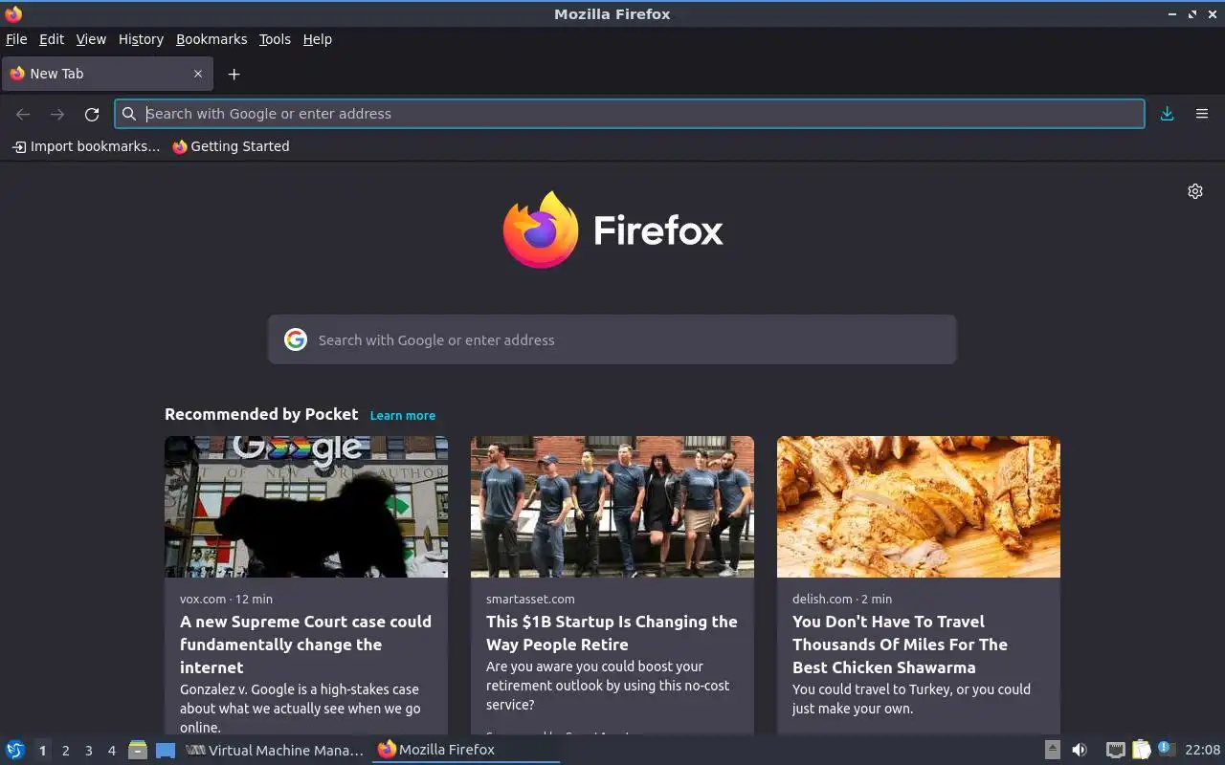
Task: Click the smartasset.com source text
Action: pyautogui.click(x=530, y=599)
